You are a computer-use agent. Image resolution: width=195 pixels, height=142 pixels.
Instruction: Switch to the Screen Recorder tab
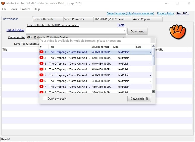click(x=48, y=19)
